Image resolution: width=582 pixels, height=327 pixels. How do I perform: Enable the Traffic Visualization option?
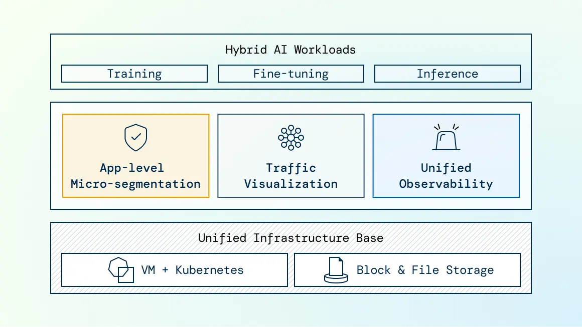[x=290, y=156]
